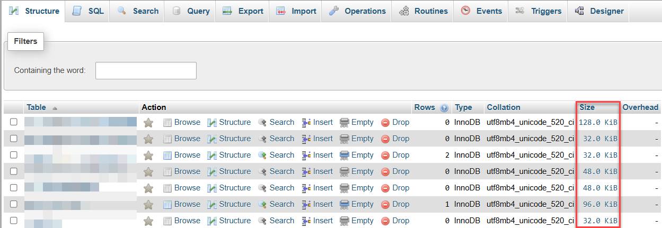Click the favorite star icon in first table row

[148, 123]
